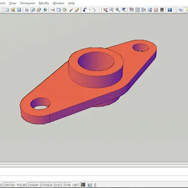Click the Plot (print) icon
This screenshot has width=188, height=188.
[x=27, y=10]
